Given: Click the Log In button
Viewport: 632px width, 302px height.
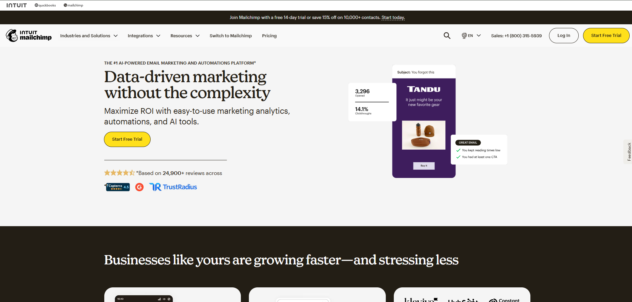Looking at the screenshot, I should (563, 35).
